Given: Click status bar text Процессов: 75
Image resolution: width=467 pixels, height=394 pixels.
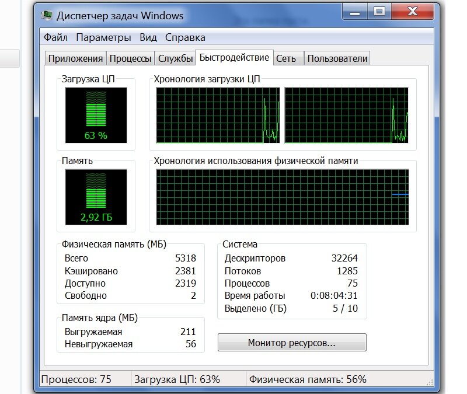Looking at the screenshot, I should (x=76, y=379).
